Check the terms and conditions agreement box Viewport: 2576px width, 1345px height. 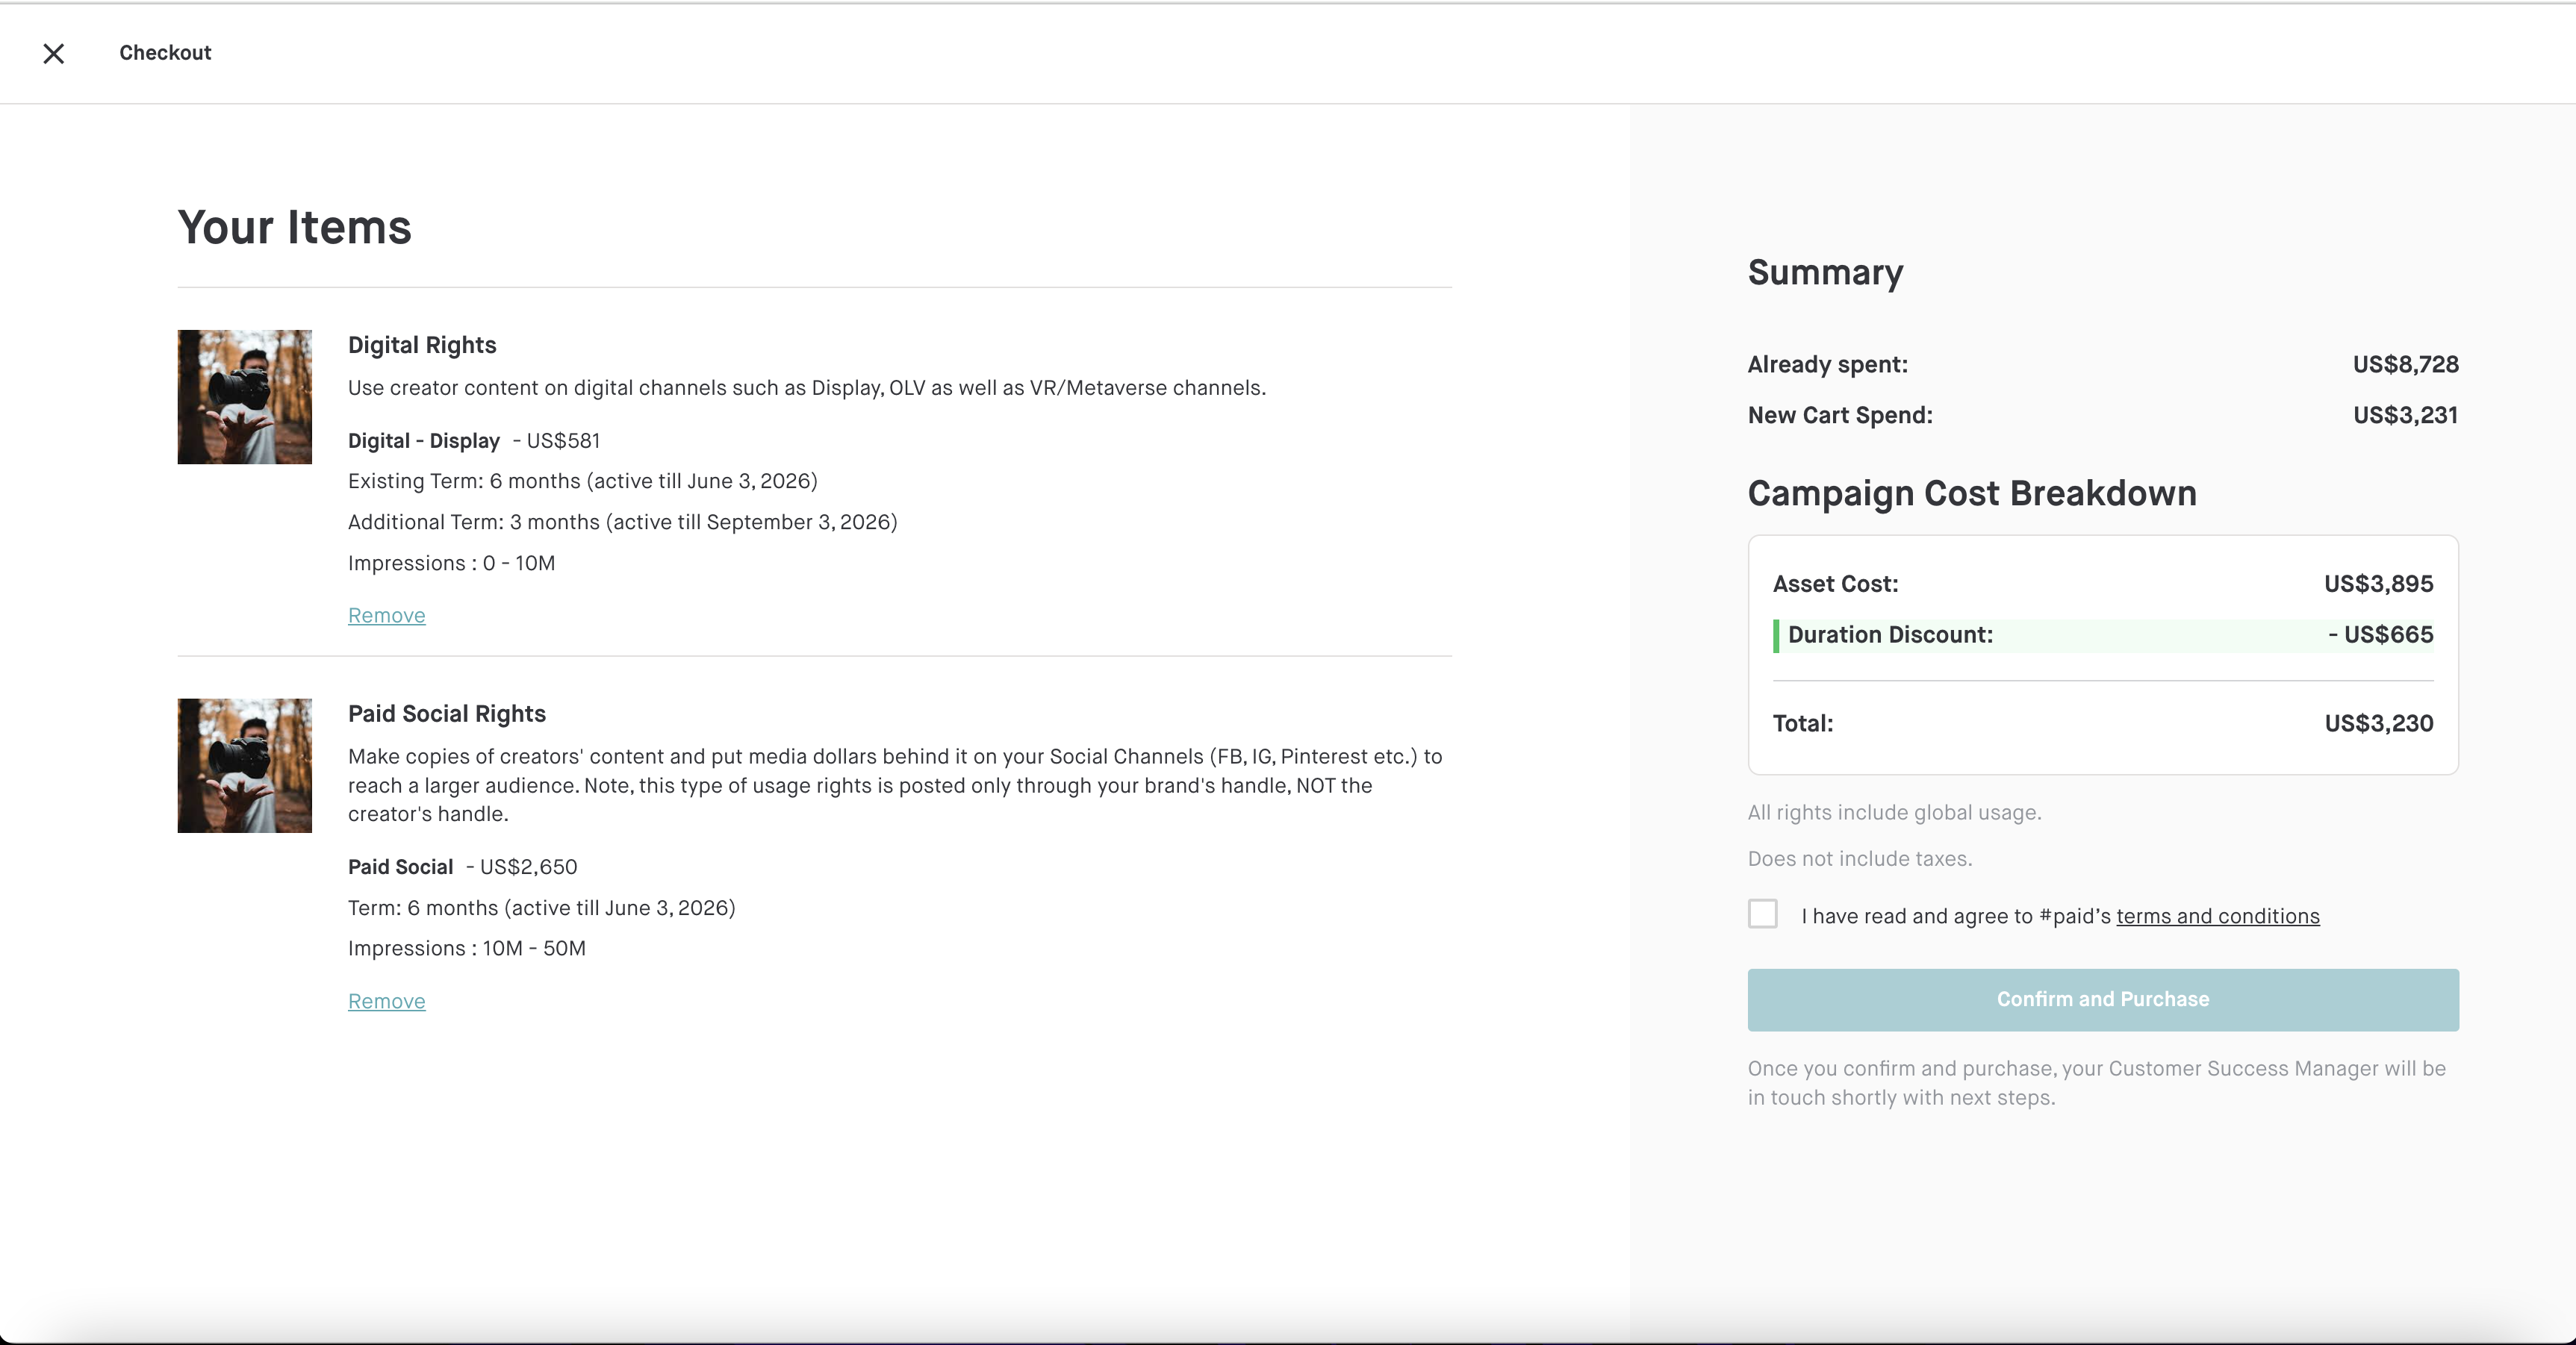pos(1762,914)
